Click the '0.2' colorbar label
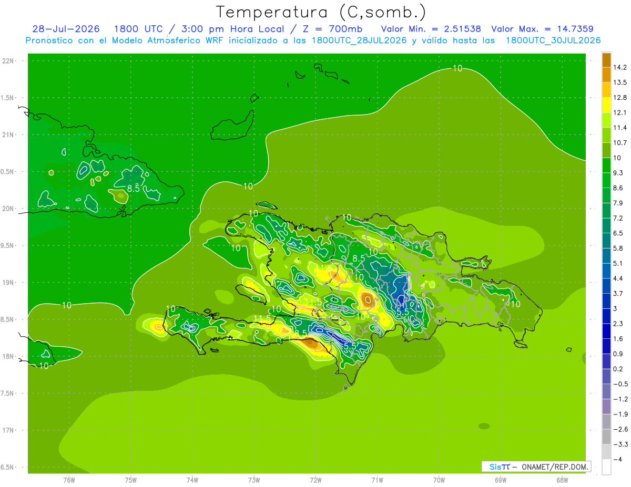631x487 pixels. 618,369
